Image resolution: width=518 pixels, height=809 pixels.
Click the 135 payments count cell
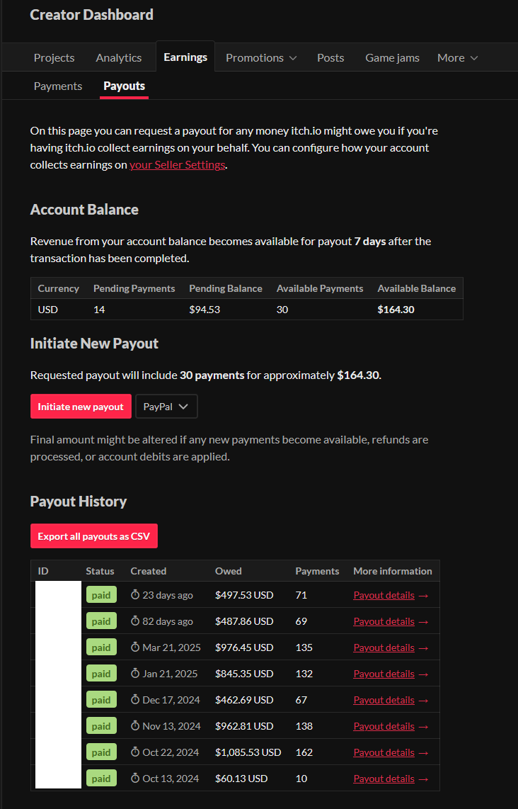pyautogui.click(x=304, y=647)
